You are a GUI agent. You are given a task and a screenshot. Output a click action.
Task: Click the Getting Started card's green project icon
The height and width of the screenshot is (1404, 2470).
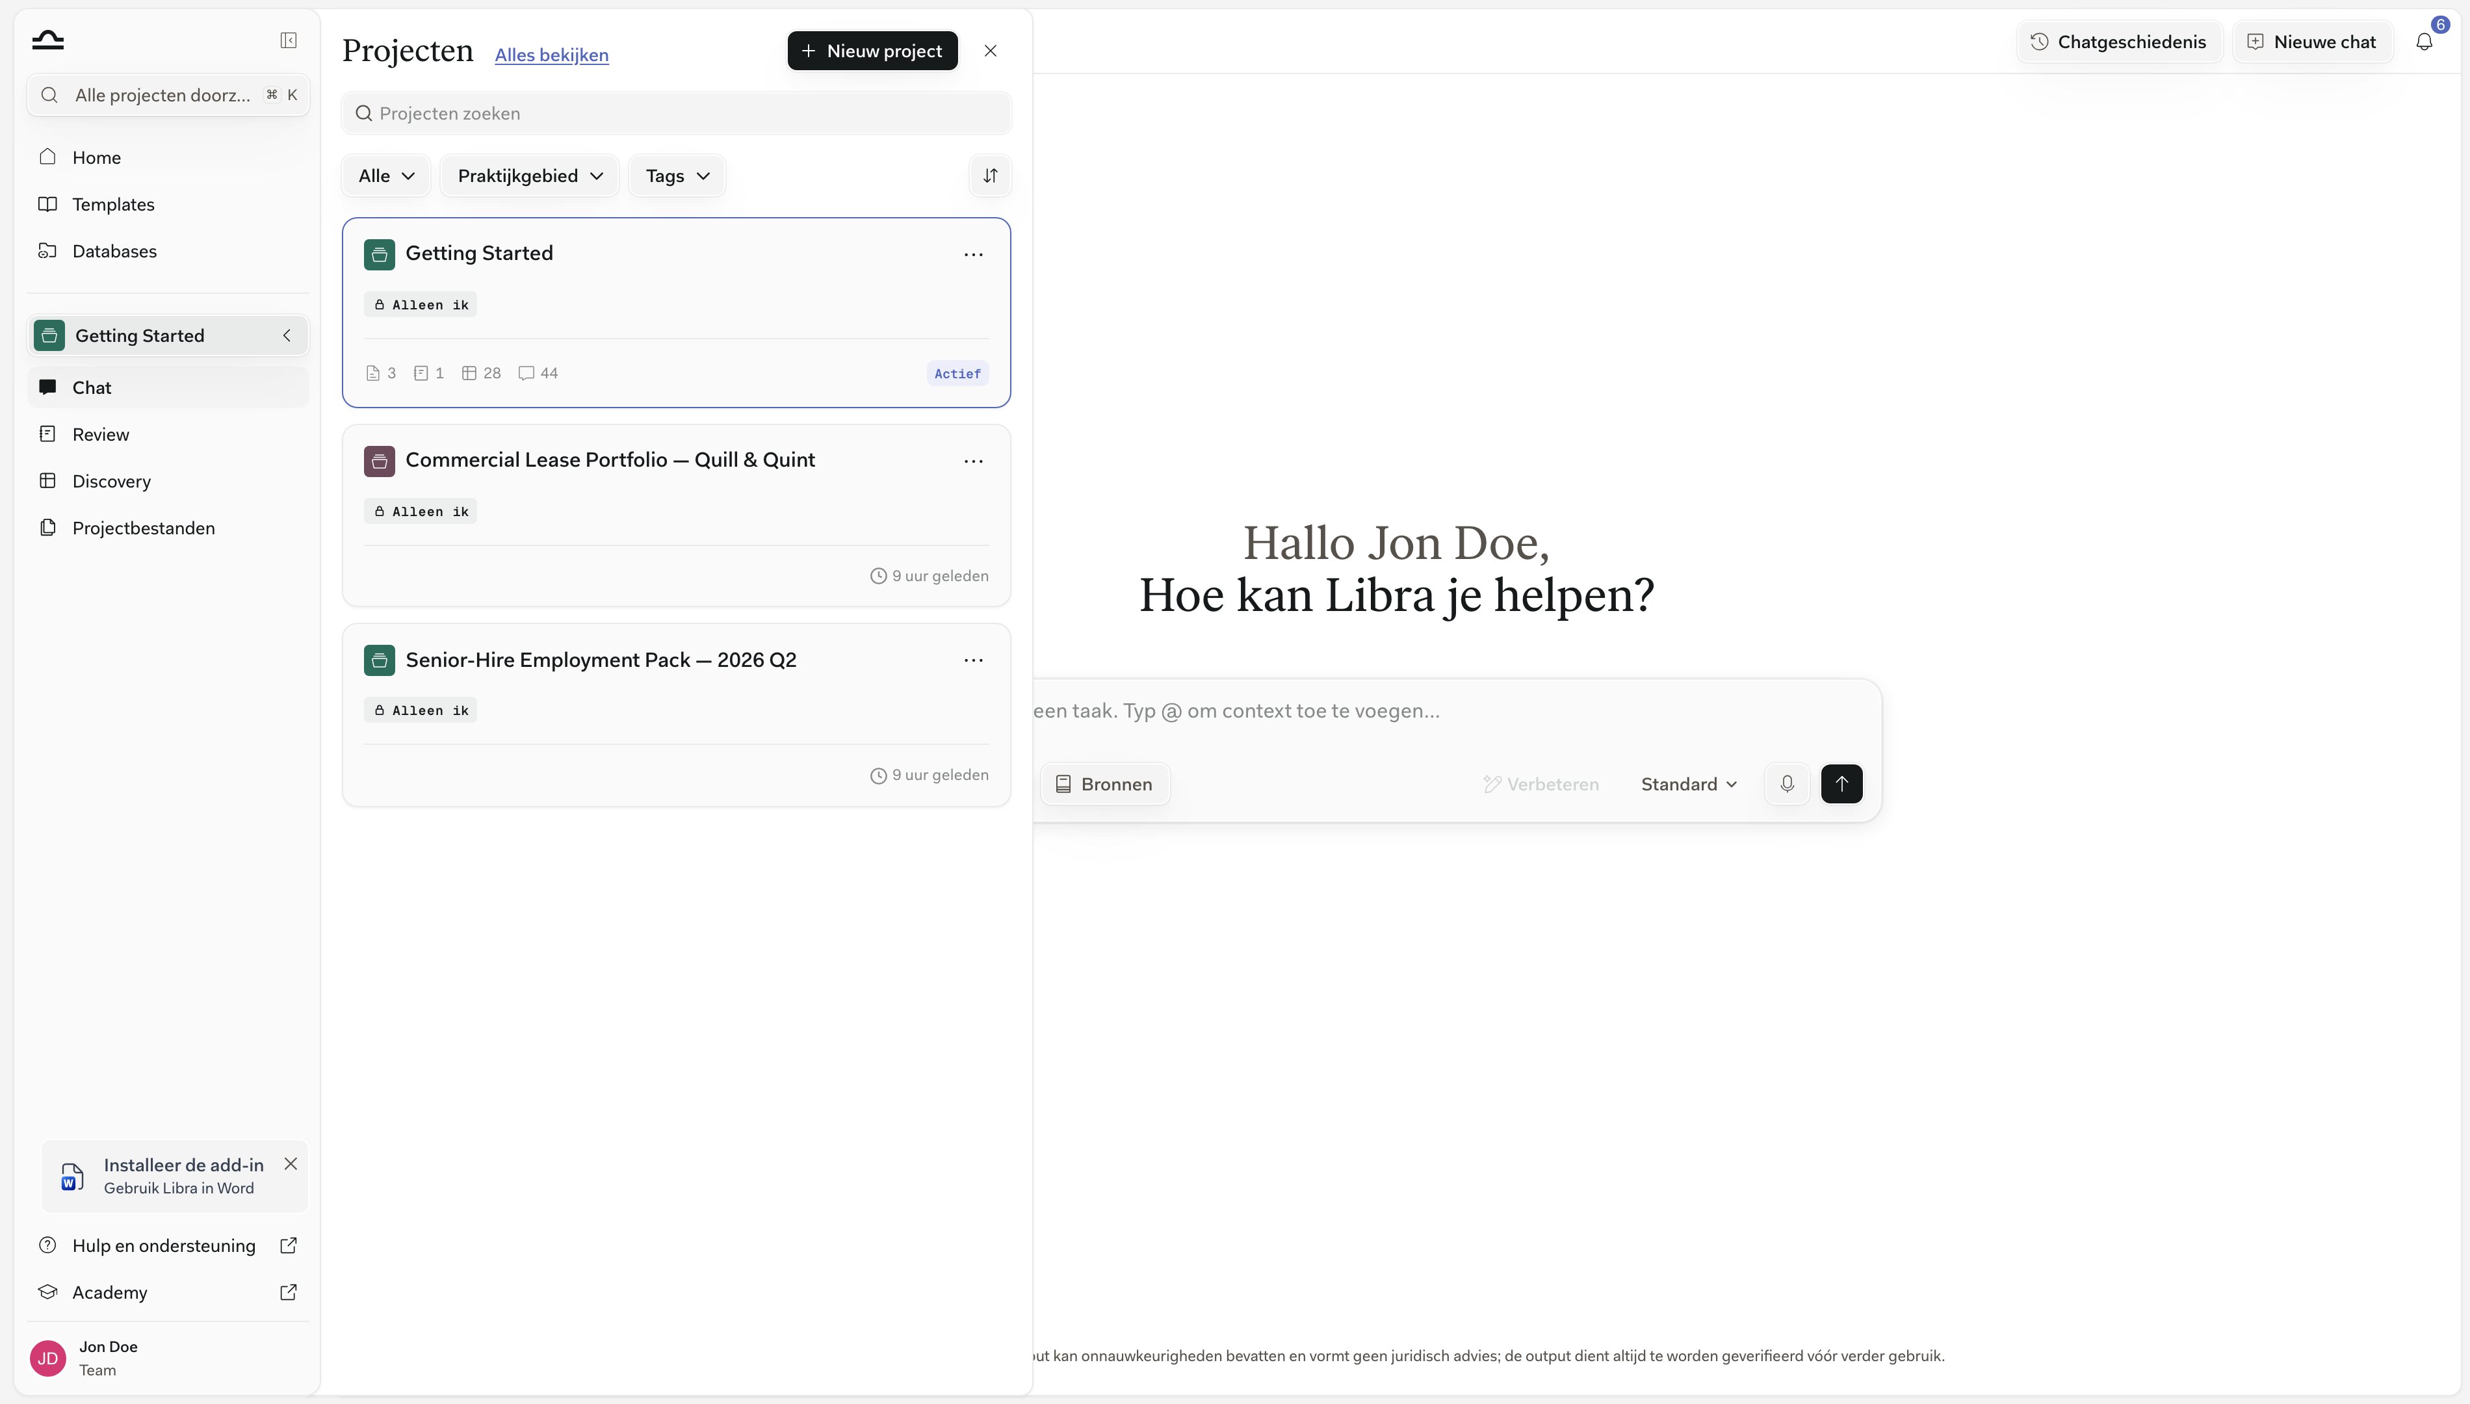(379, 255)
